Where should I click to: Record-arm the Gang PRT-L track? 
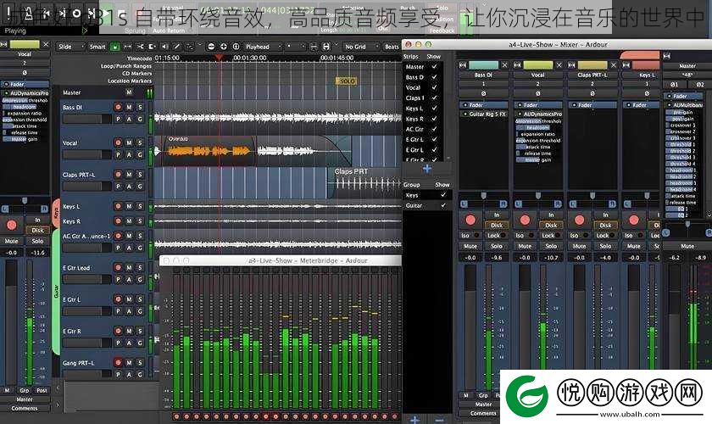pos(118,363)
